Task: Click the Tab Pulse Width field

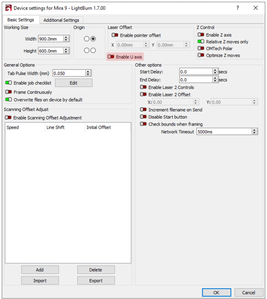Action: point(69,73)
